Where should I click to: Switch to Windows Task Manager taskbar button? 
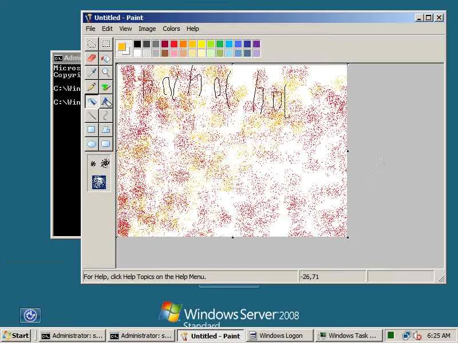349,336
